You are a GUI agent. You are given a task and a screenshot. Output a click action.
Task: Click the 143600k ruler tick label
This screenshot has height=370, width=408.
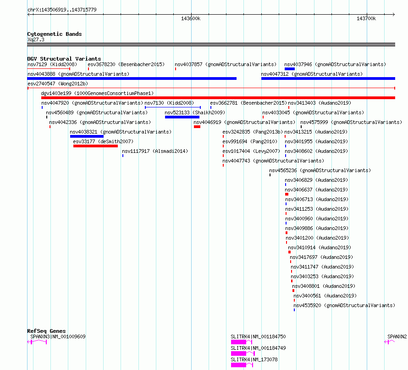(191, 18)
